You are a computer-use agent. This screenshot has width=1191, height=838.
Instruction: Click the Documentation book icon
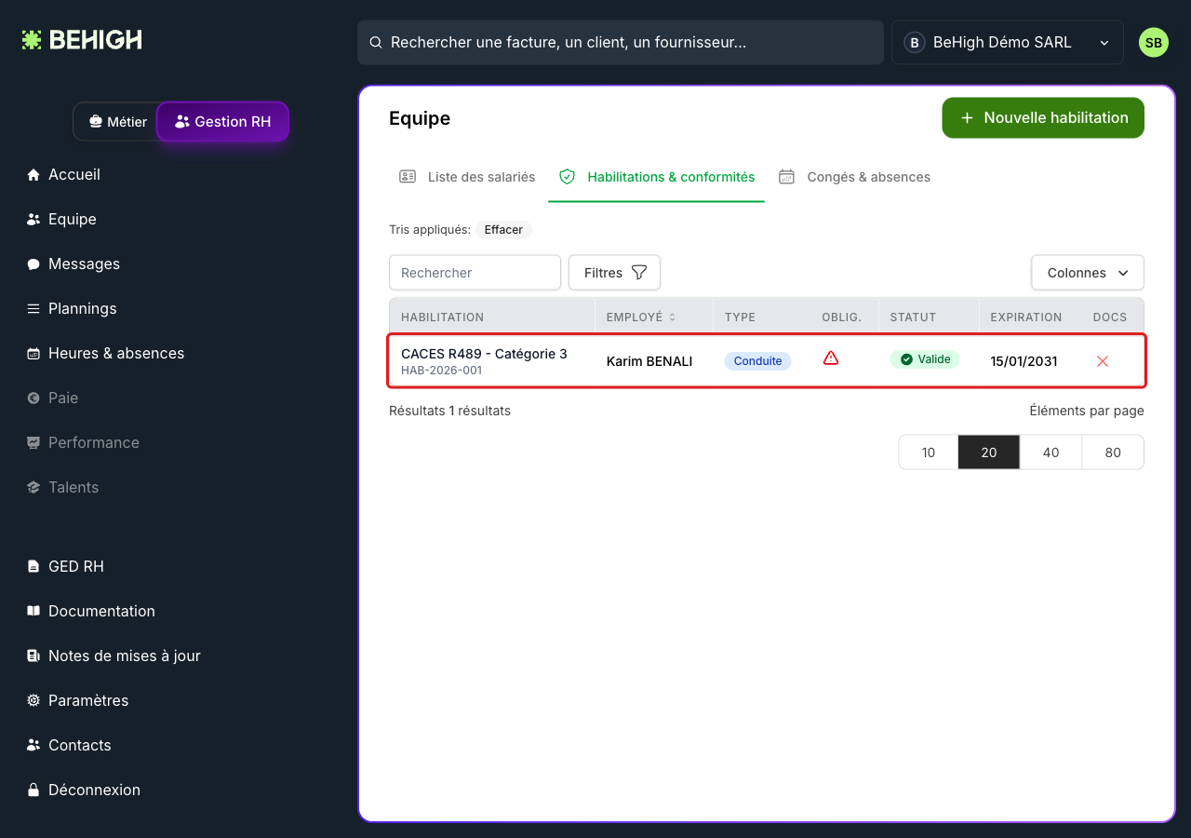click(33, 612)
